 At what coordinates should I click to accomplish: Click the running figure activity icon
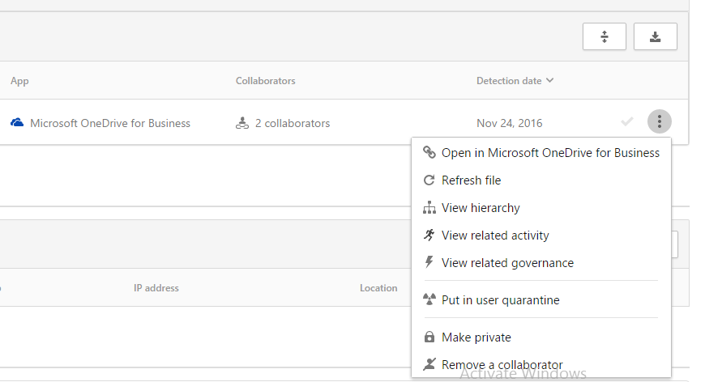point(429,235)
